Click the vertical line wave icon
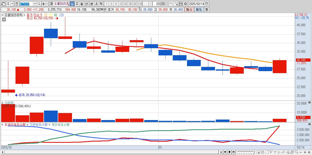The height and width of the screenshot is (155, 312). 279,152
